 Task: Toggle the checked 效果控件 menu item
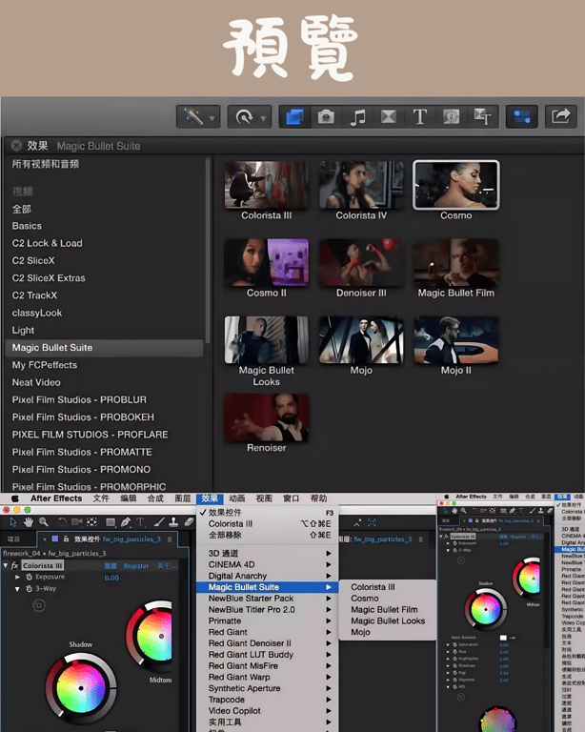[x=267, y=512]
